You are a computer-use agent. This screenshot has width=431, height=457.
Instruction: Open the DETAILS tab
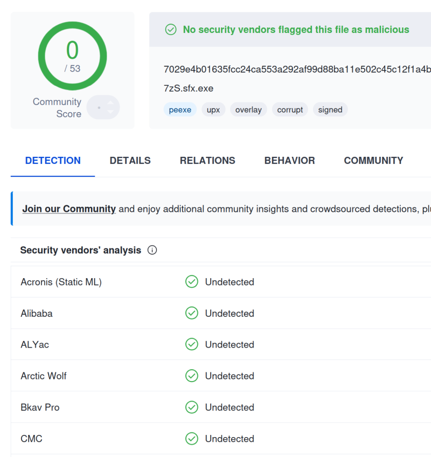pos(130,161)
